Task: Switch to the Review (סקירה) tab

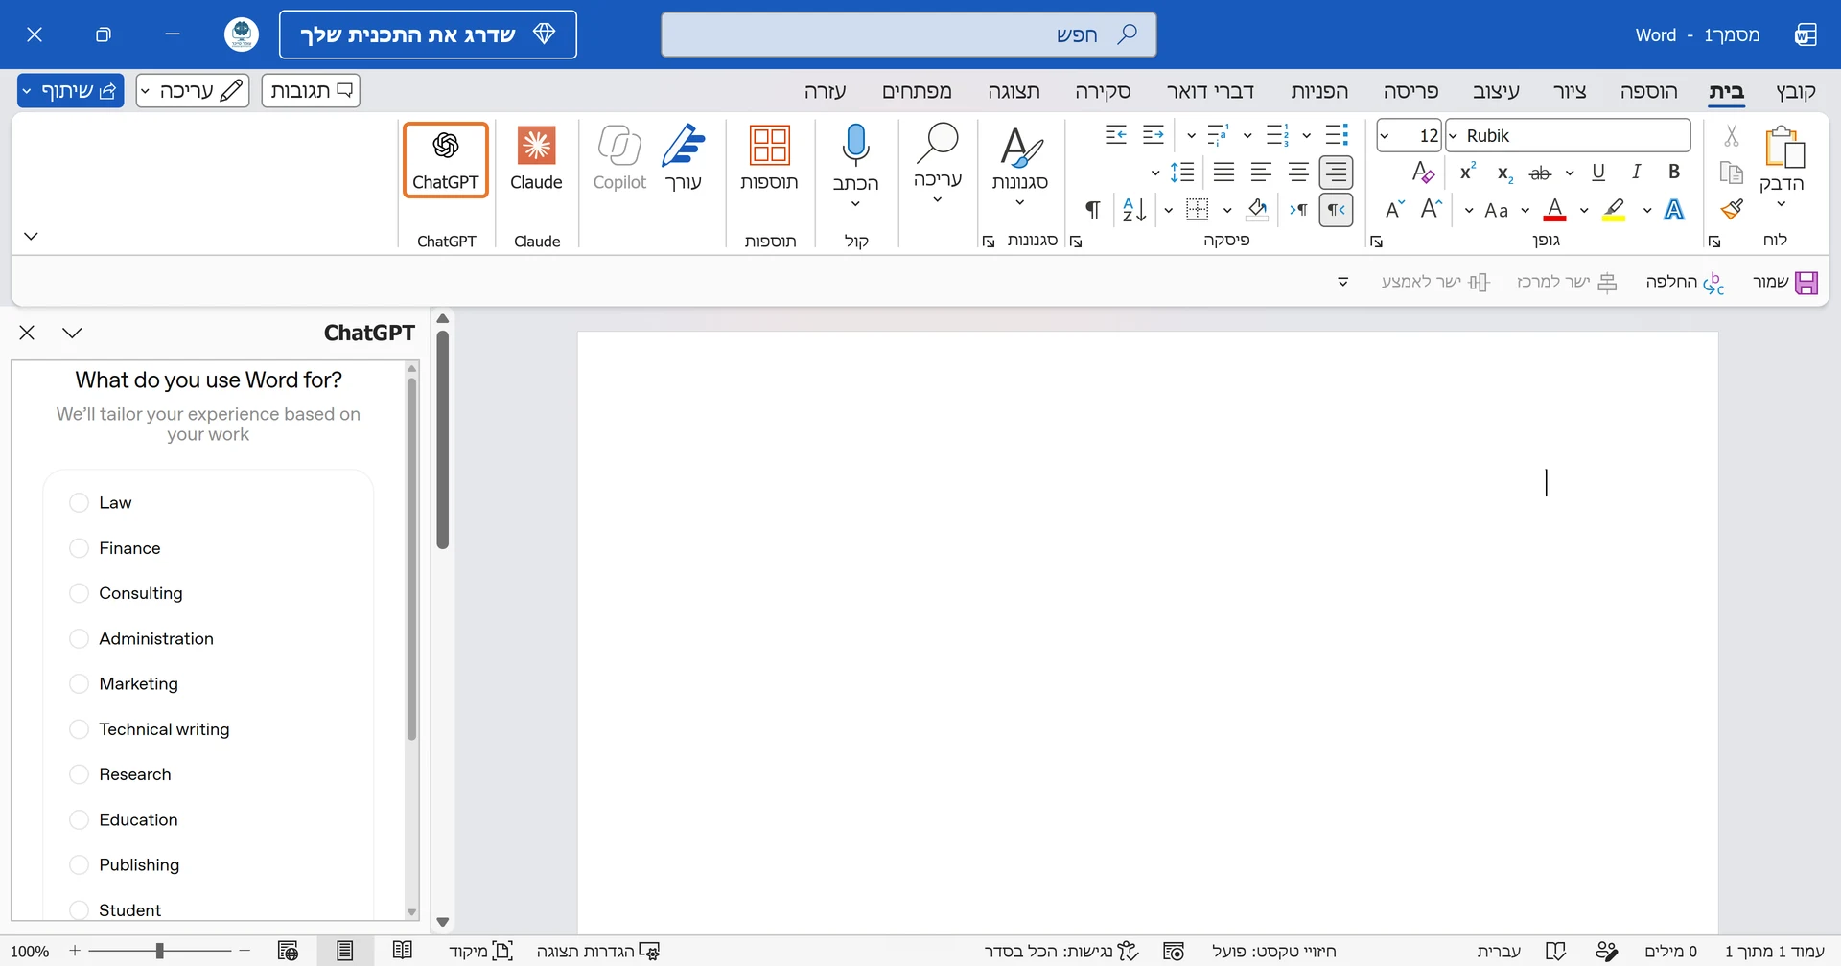Action: coord(1103,91)
